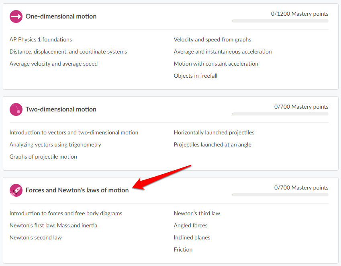The height and width of the screenshot is (266, 341).
Task: Open Graphs of projectile motion
Action: (43, 157)
